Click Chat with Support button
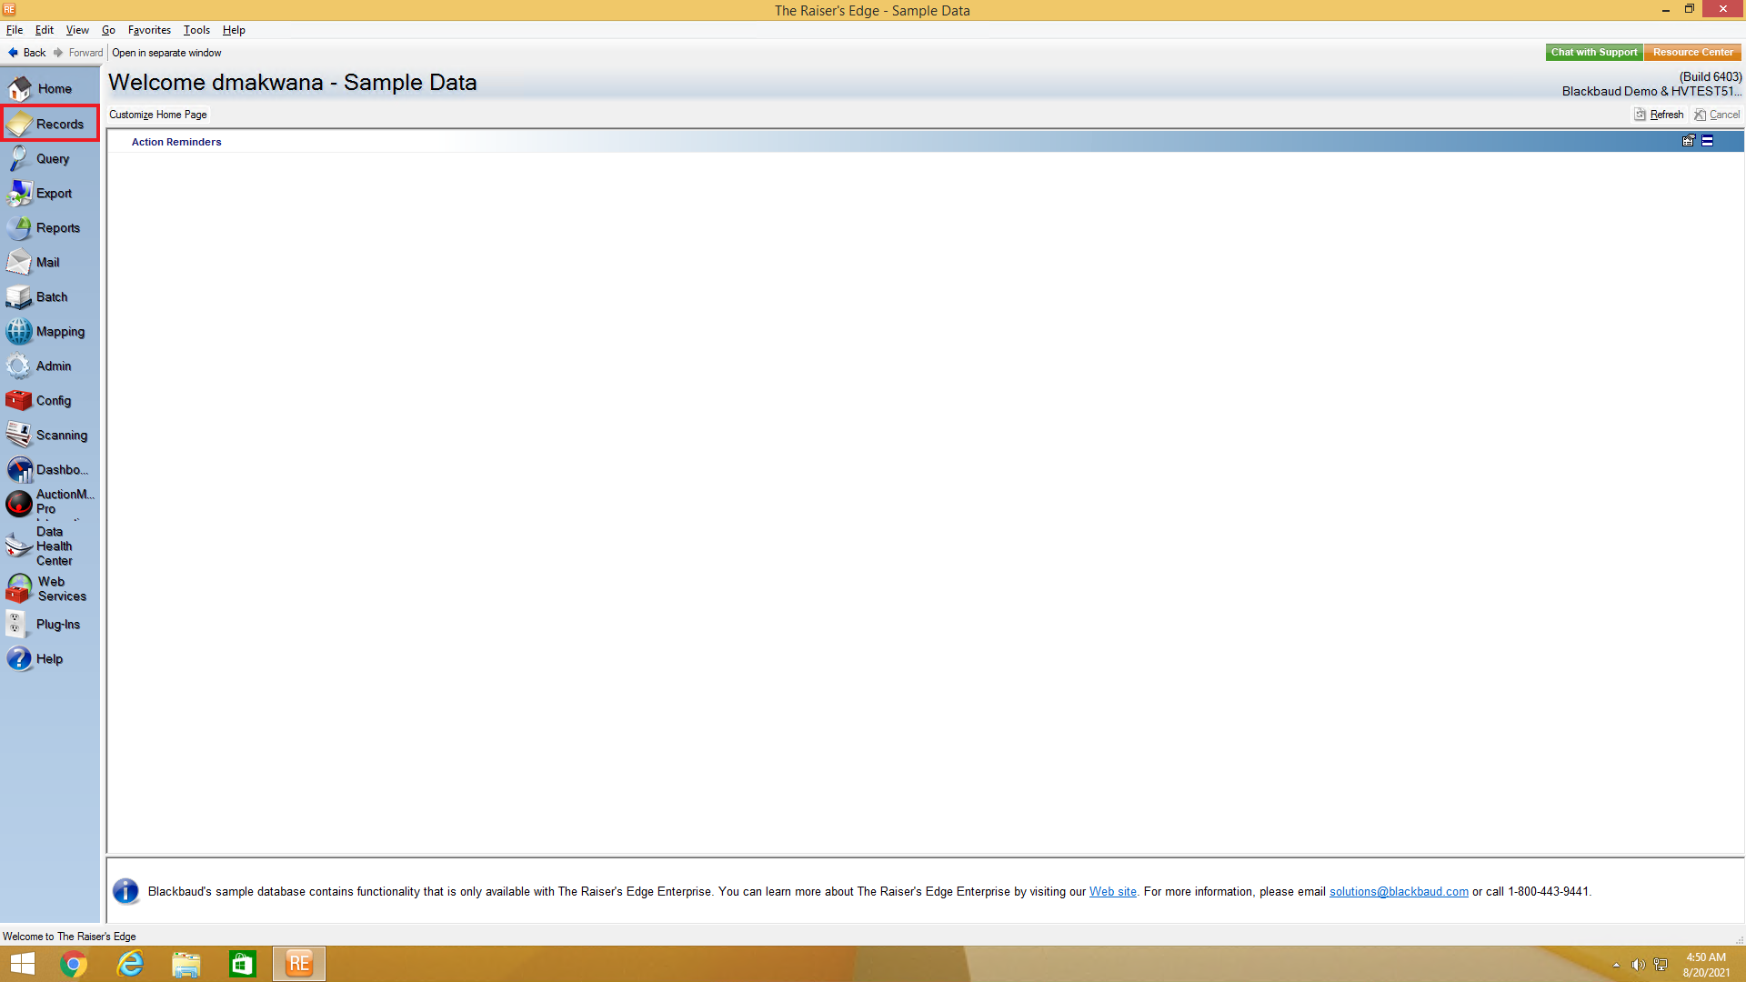This screenshot has width=1746, height=982. 1593,53
